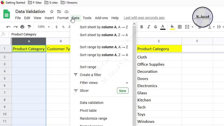The width and height of the screenshot is (224, 126).
Task: Choose Sort range by column A, A→Z
Action: coord(104,47)
